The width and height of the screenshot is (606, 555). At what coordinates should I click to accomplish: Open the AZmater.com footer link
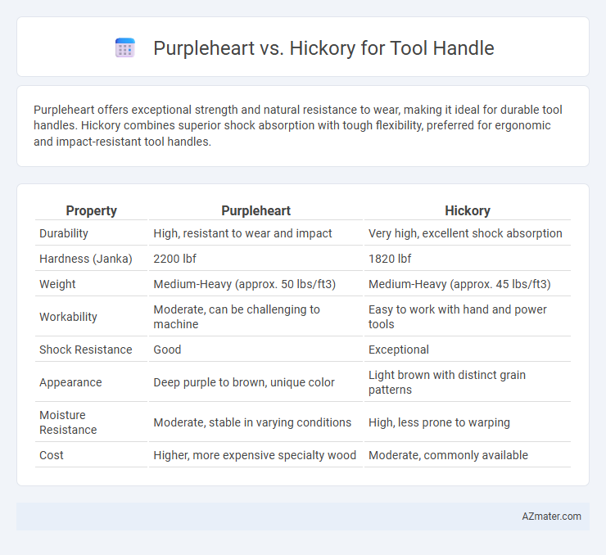pyautogui.click(x=551, y=517)
